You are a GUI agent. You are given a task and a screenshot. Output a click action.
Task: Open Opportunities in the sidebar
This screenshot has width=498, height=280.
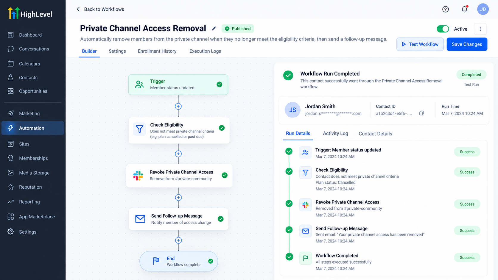(x=33, y=91)
